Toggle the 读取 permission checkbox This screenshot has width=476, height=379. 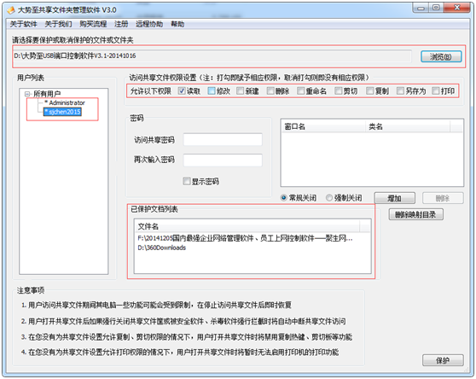coord(182,90)
